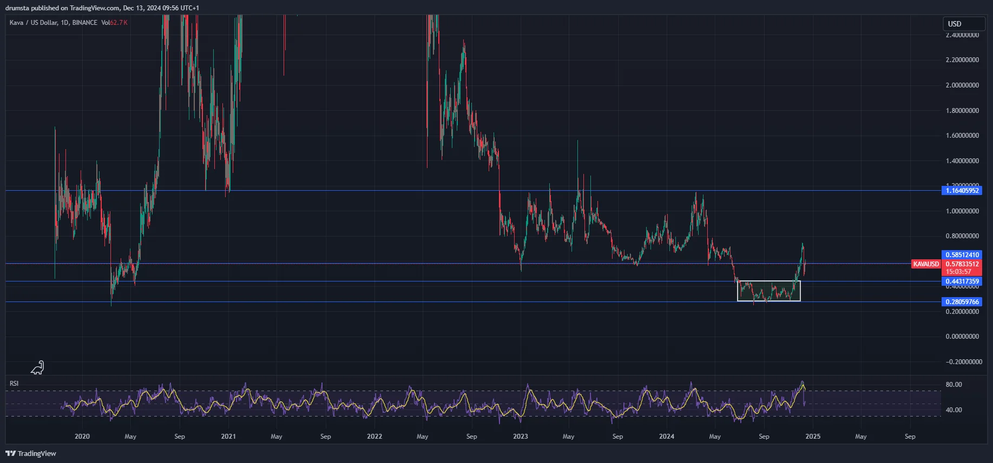Click the 1.60000000 price axis label

(962, 136)
